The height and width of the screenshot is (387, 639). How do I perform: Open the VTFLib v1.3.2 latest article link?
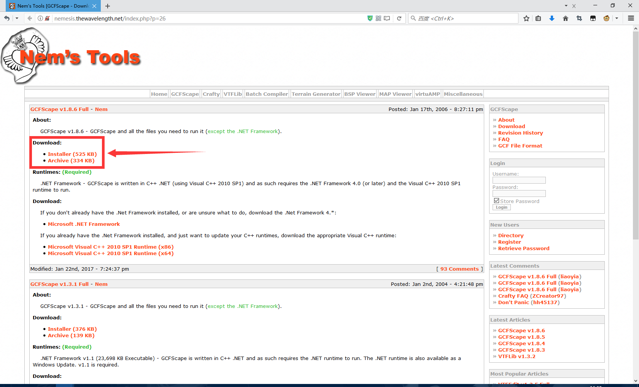coord(517,356)
